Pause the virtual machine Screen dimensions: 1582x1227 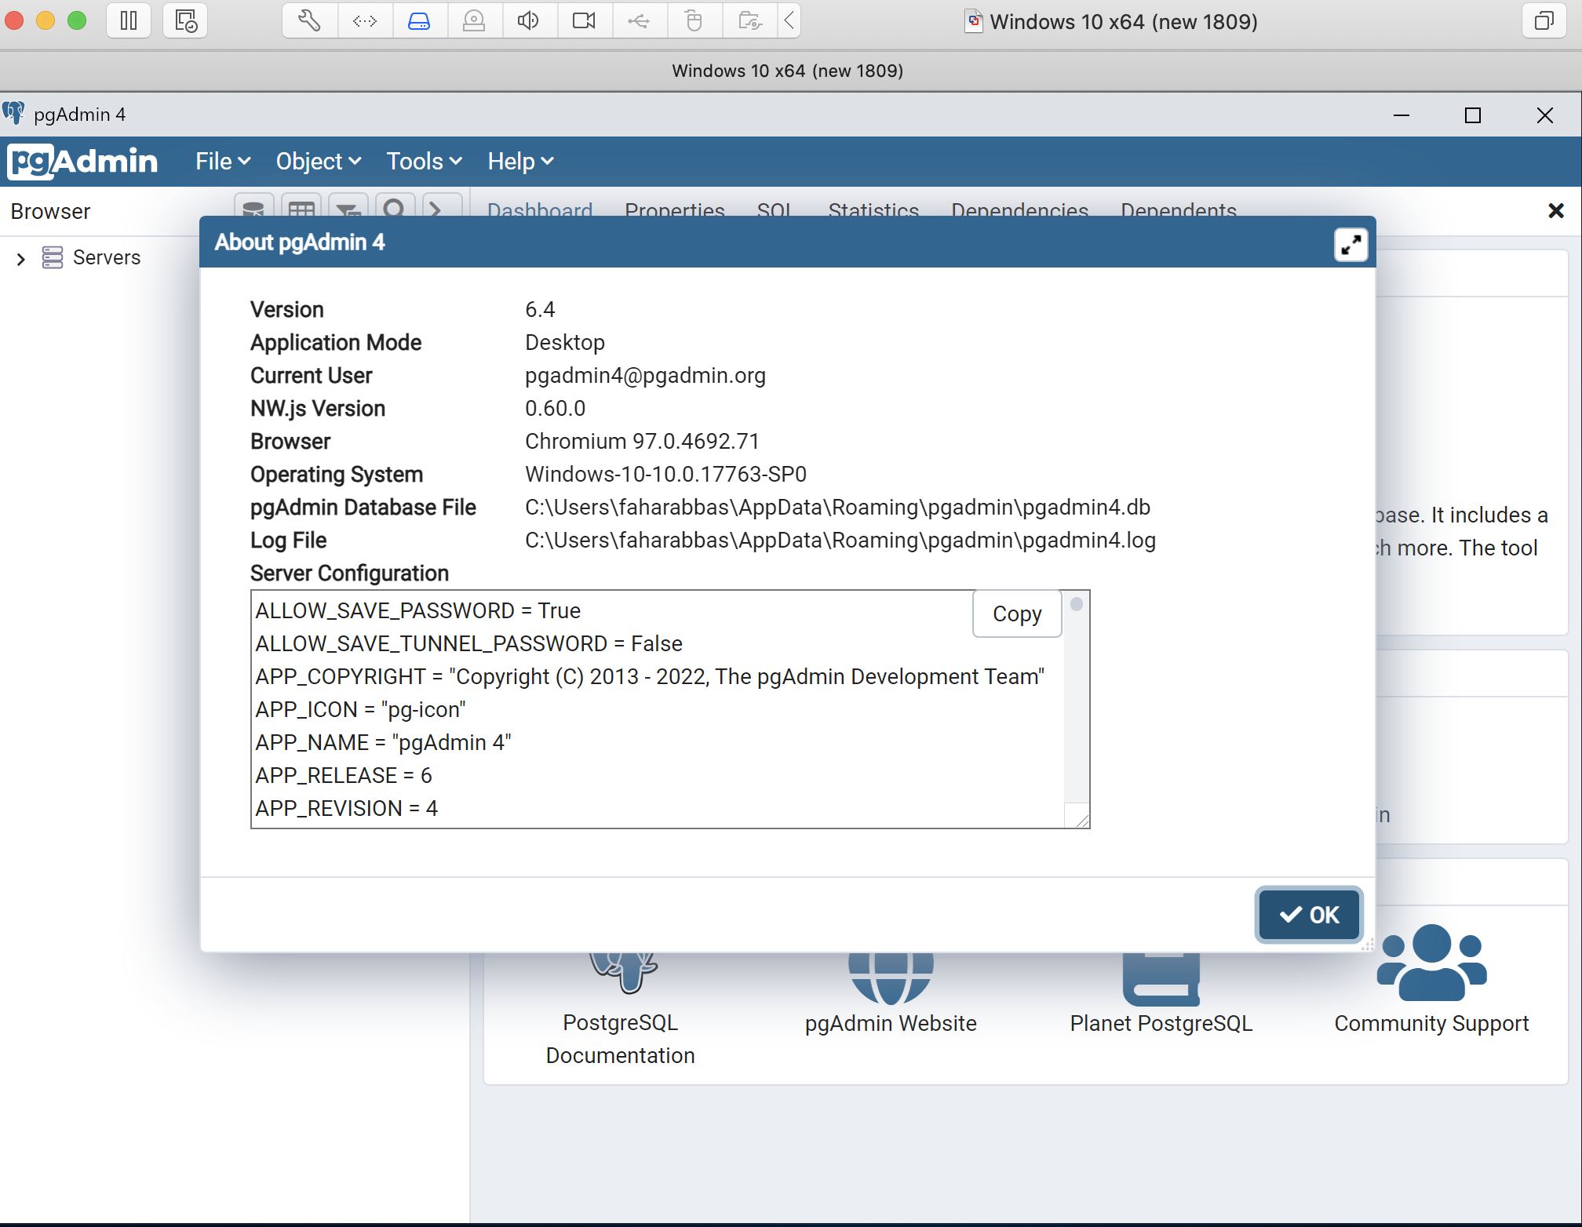pyautogui.click(x=129, y=21)
